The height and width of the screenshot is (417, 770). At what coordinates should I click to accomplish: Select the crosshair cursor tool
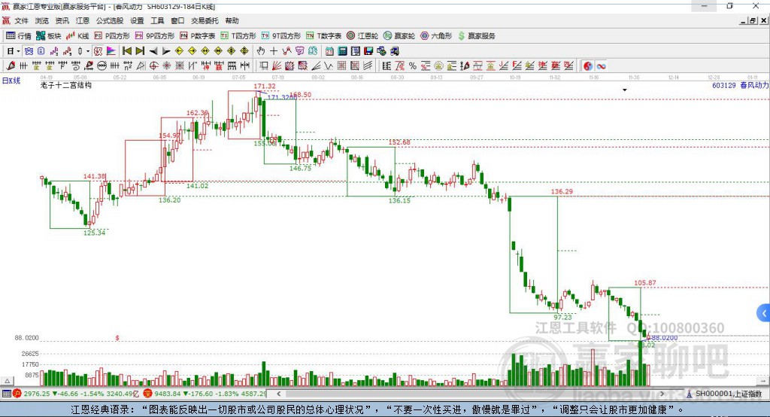coord(274,51)
